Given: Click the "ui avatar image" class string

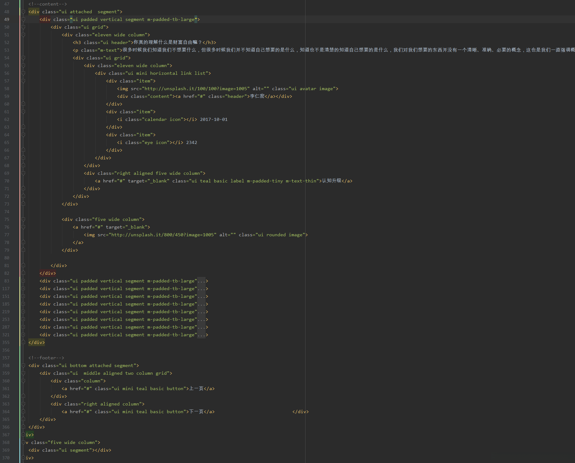Looking at the screenshot, I should tap(312, 89).
